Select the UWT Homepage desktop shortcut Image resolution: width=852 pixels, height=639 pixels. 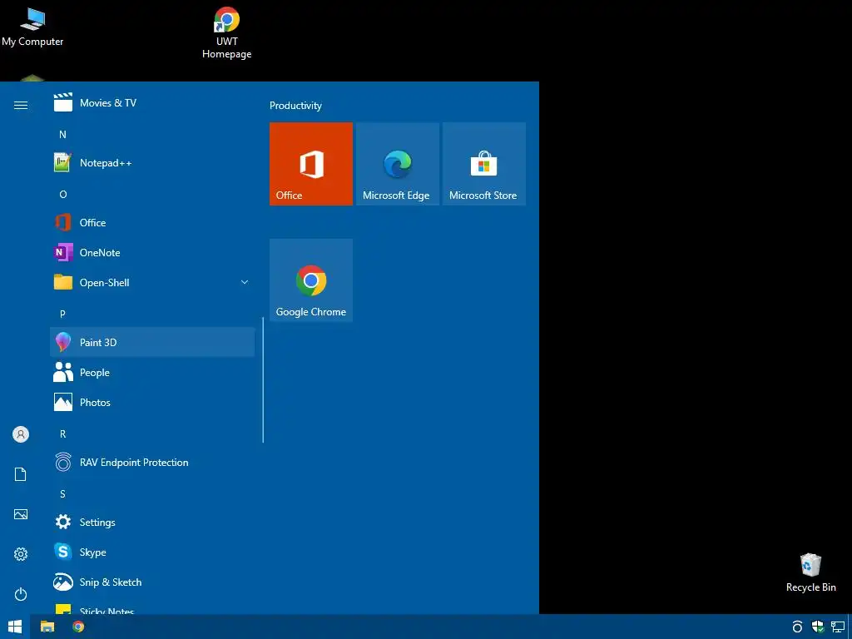[226, 32]
